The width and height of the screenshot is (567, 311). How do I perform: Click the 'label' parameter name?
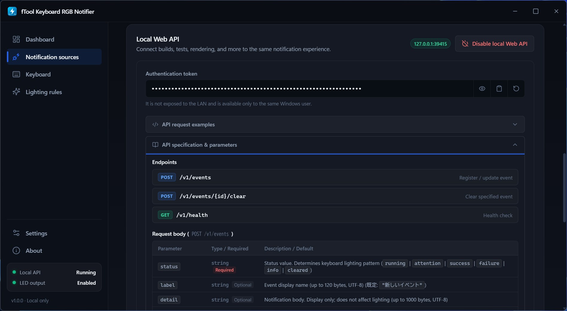(x=167, y=285)
